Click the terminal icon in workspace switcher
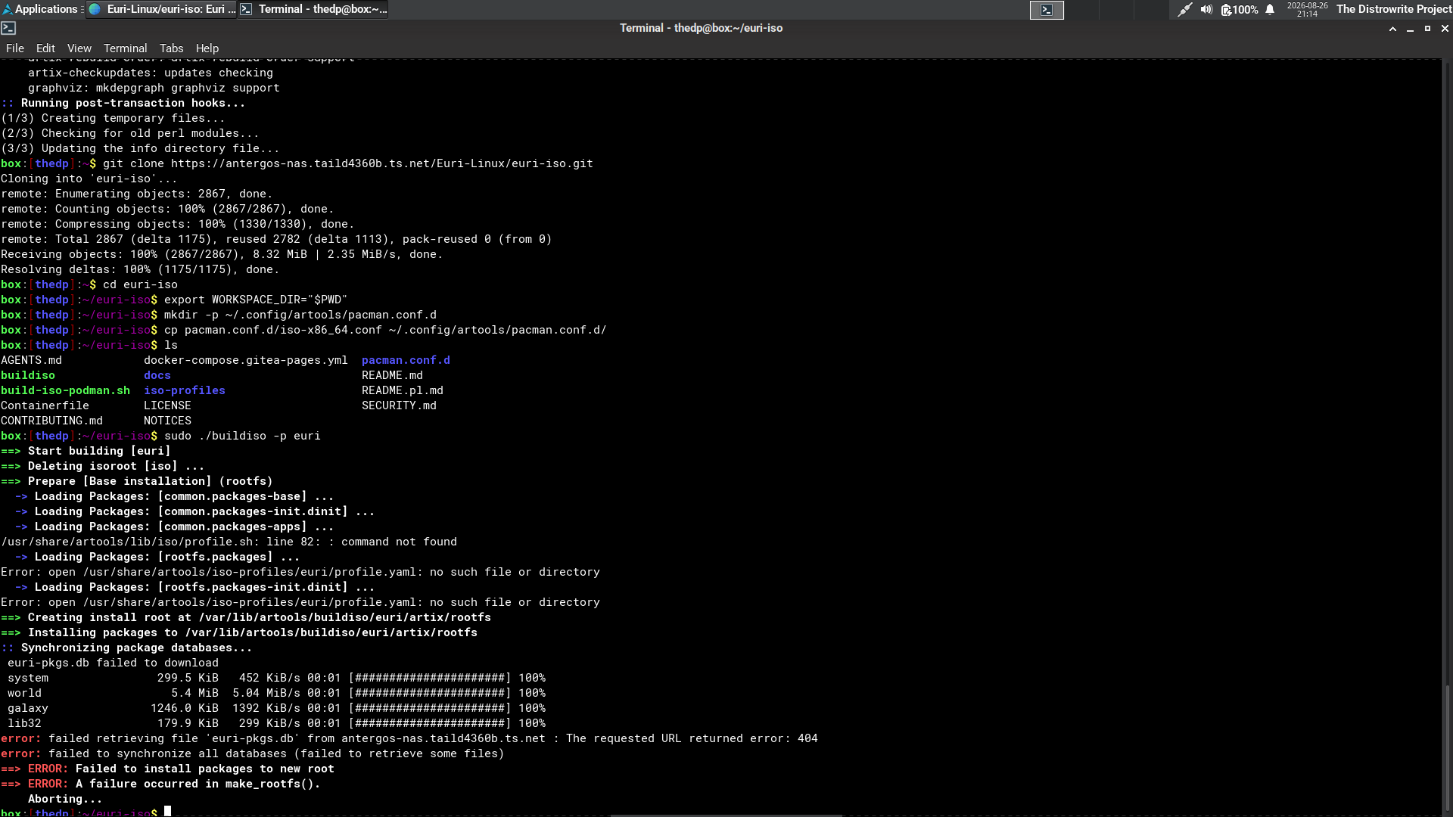The height and width of the screenshot is (817, 1453). pyautogui.click(x=1047, y=9)
